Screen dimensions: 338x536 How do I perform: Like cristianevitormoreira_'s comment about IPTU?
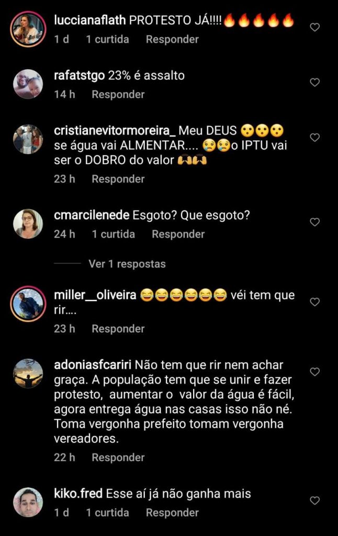coord(314,138)
